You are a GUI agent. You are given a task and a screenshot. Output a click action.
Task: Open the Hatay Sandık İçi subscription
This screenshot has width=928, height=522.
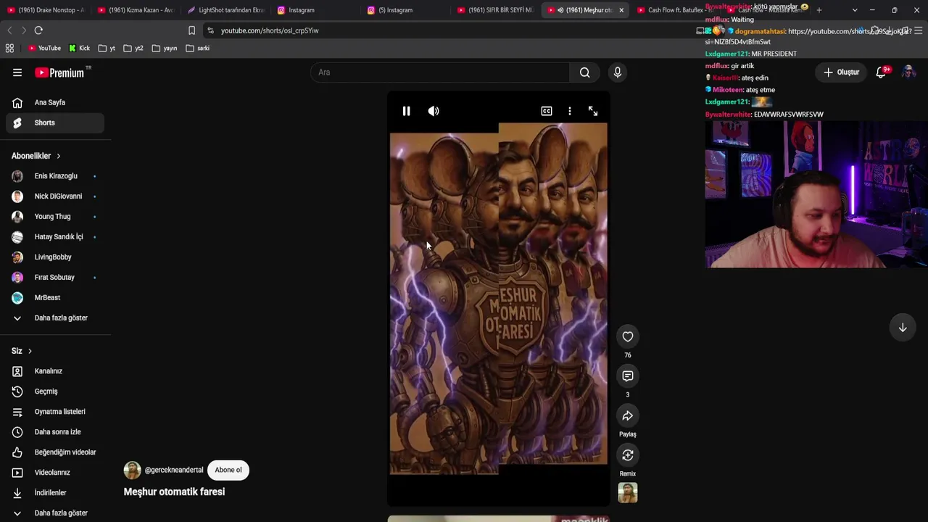coord(55,237)
